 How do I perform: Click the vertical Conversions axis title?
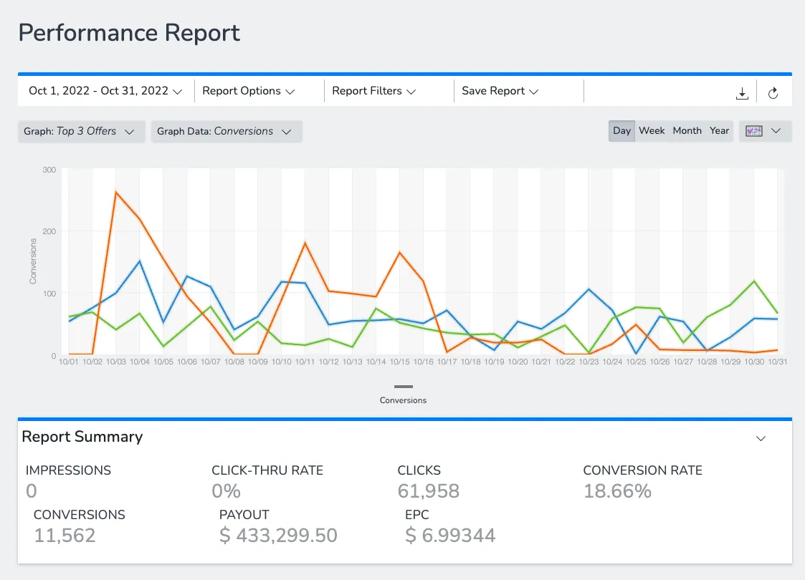click(33, 261)
